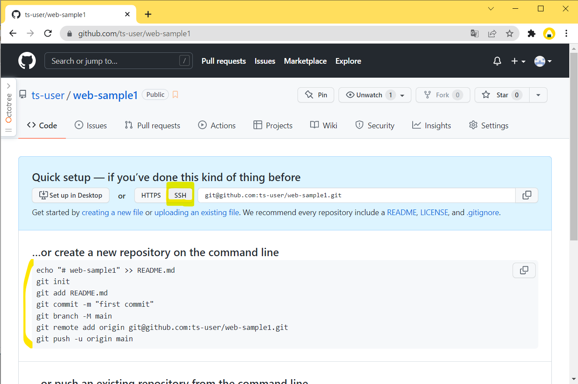The image size is (578, 384).
Task: Open the repository Pull requests tab
Action: [x=152, y=125]
